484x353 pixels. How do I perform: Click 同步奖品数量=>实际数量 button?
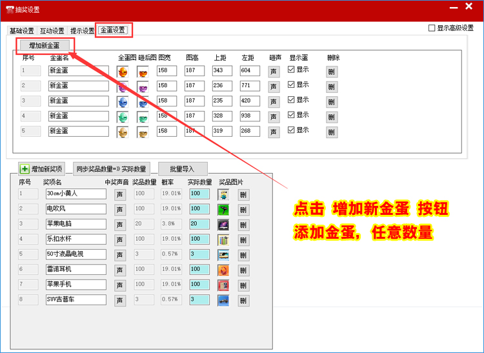click(x=112, y=169)
